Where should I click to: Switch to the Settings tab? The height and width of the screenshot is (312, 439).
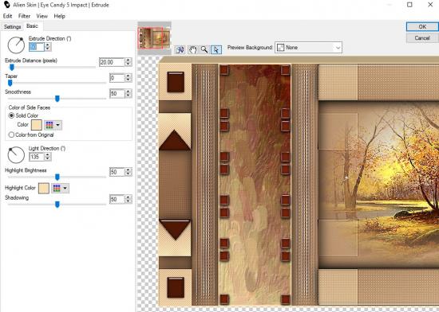tap(12, 27)
